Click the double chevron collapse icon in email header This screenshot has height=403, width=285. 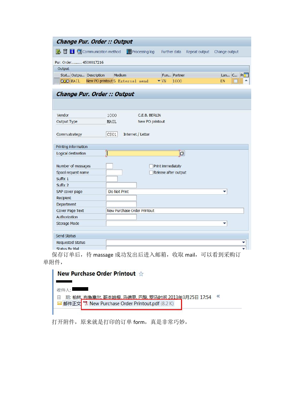pyautogui.click(x=218, y=296)
